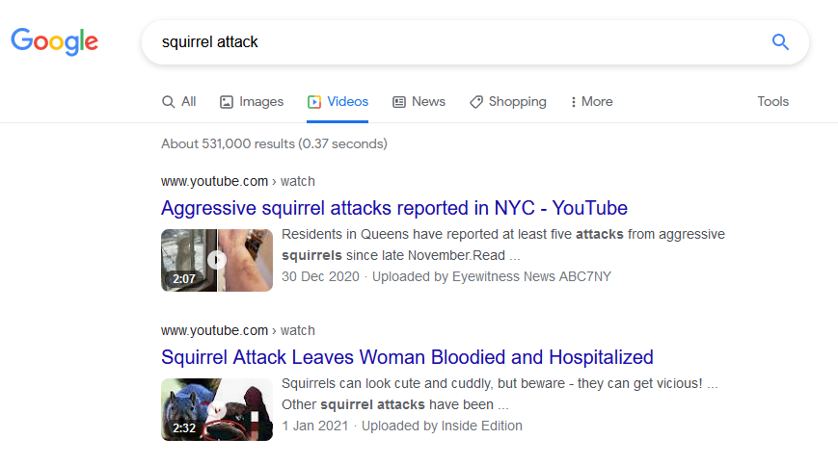
Task: Expand the More menu
Action: click(x=592, y=101)
